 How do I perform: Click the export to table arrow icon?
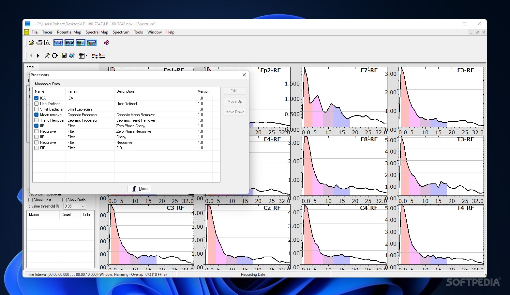(72, 56)
